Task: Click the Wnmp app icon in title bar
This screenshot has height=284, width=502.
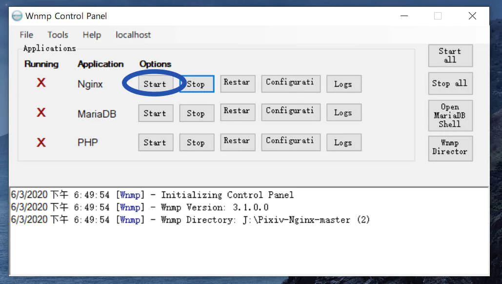Action: pos(17,16)
